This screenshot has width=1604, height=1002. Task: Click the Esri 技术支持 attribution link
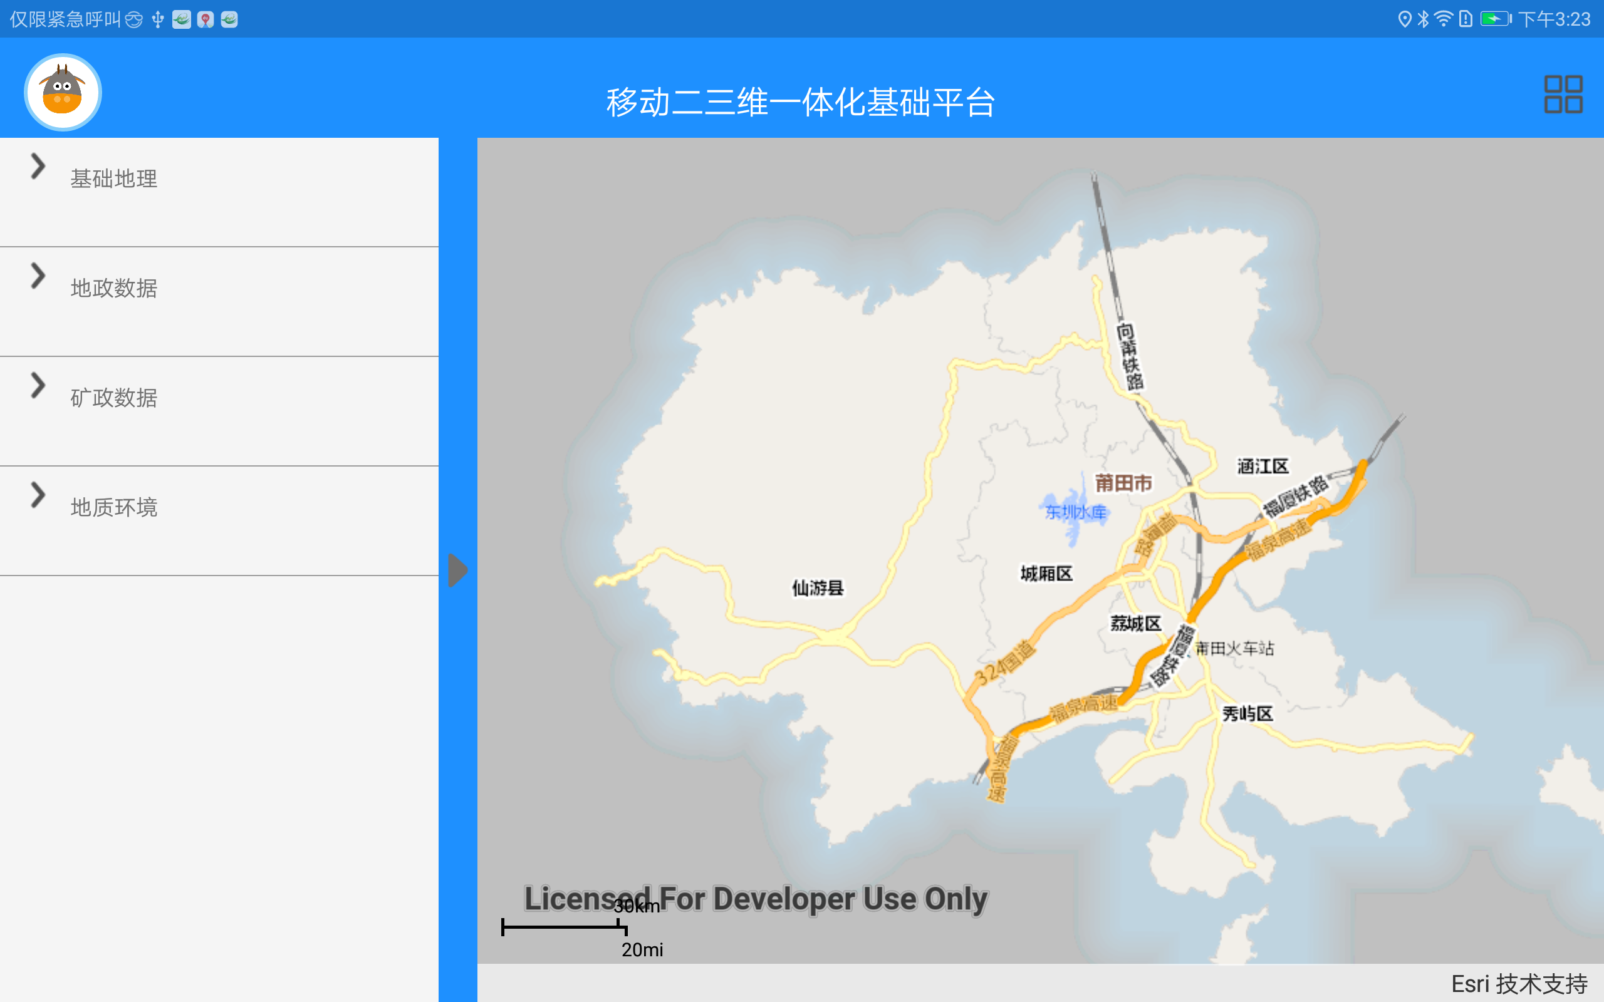pos(1519,983)
